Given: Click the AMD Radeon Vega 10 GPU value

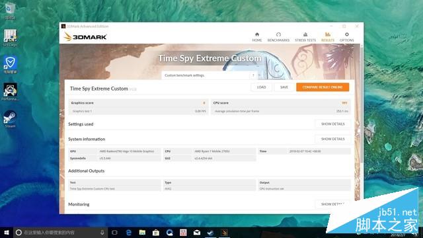Looking at the screenshot, I should coord(127,151).
